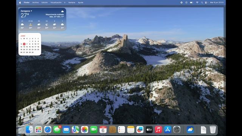Open Messages app with unread badge
This screenshot has height=136, width=242.
tap(57, 130)
